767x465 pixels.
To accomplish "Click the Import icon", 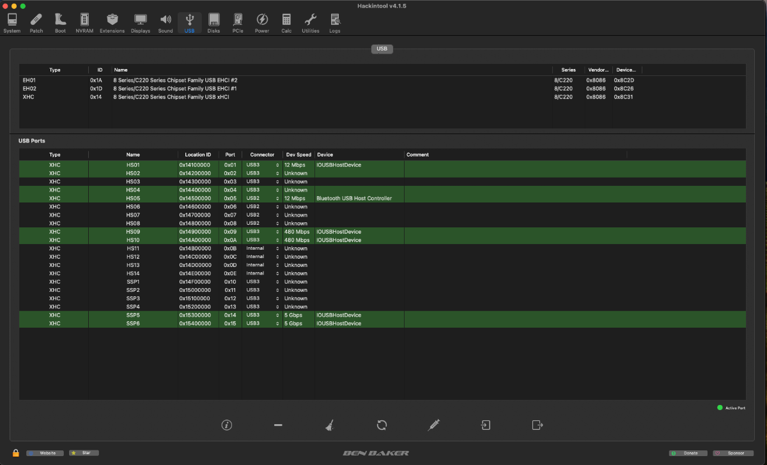I will (486, 425).
